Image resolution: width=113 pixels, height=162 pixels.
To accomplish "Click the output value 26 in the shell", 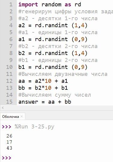I will (x=9, y=136).
